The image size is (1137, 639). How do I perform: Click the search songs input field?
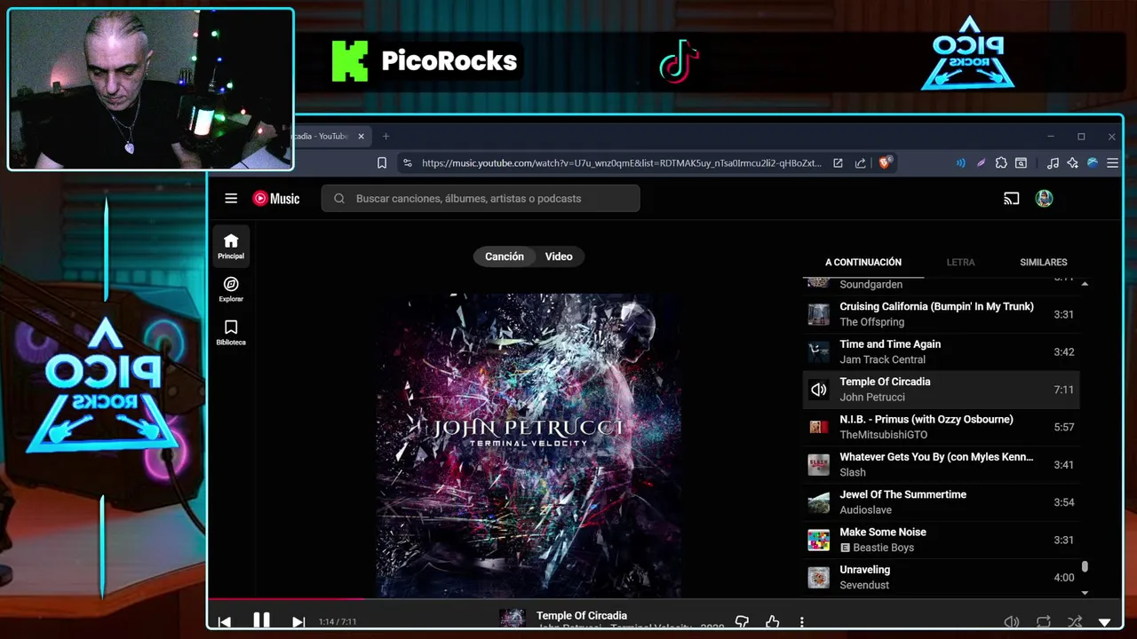481,199
